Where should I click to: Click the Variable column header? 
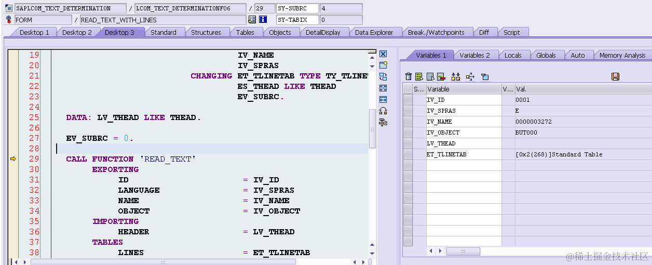click(464, 89)
